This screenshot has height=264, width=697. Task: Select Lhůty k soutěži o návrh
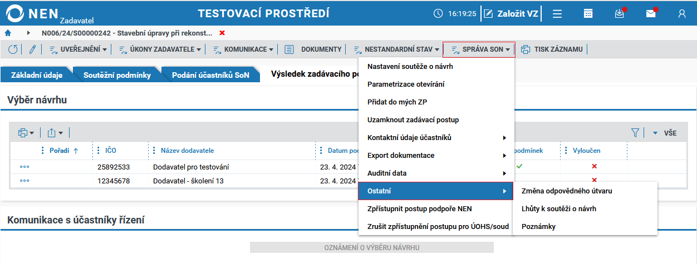coord(585,208)
